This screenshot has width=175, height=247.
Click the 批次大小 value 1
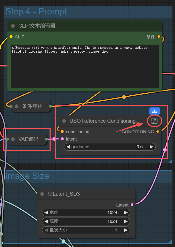[x=116, y=230]
